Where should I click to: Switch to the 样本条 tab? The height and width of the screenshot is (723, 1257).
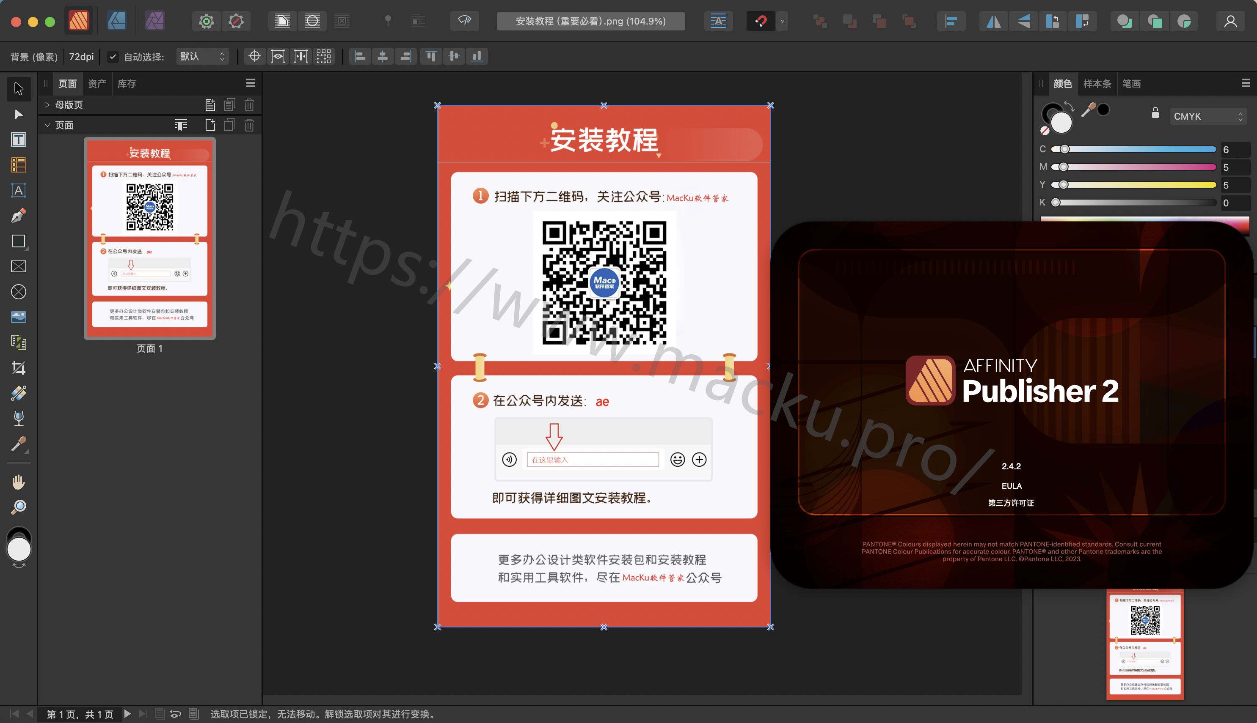coord(1097,84)
